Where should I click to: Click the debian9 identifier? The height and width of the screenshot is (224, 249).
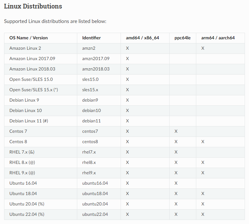[90, 100]
